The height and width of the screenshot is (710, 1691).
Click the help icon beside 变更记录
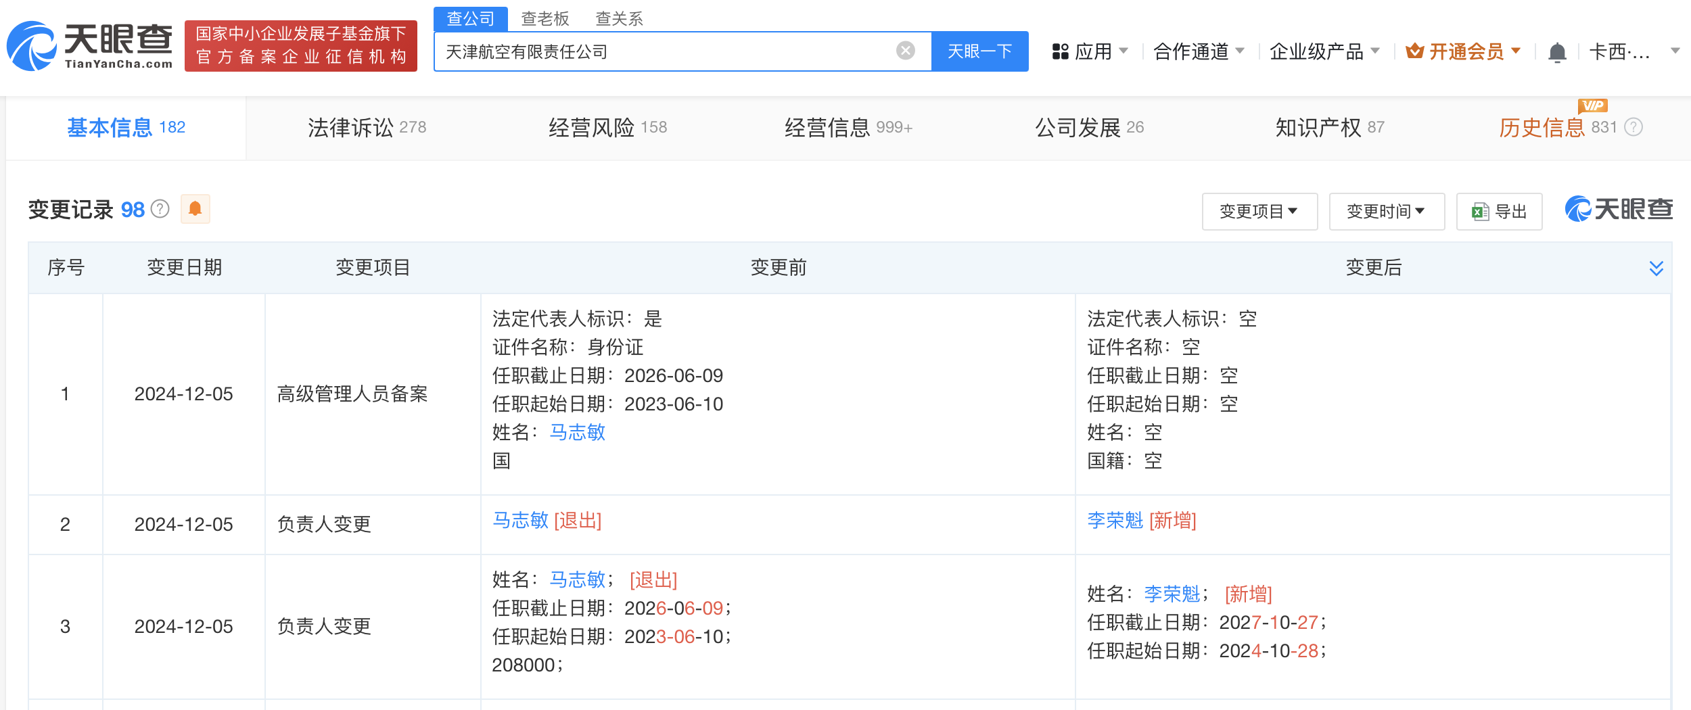click(x=160, y=209)
